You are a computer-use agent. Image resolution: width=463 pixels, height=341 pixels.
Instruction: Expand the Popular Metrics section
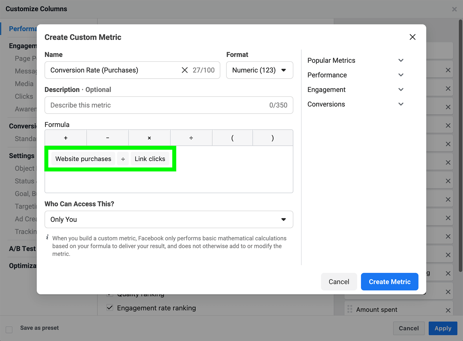tap(355, 60)
